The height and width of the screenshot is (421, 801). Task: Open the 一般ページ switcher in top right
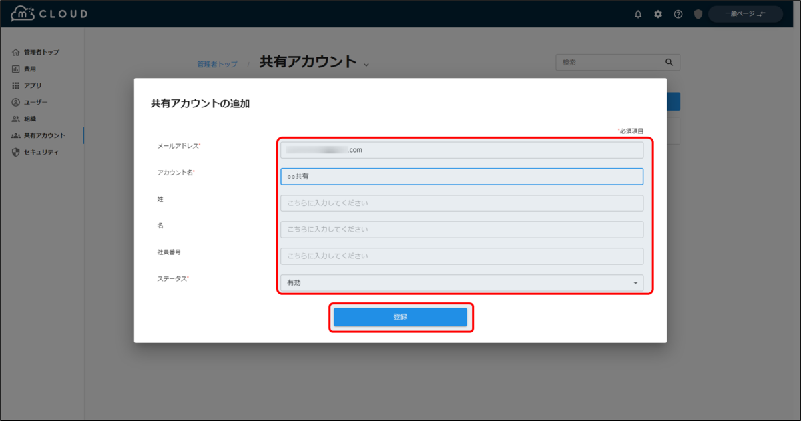point(745,13)
